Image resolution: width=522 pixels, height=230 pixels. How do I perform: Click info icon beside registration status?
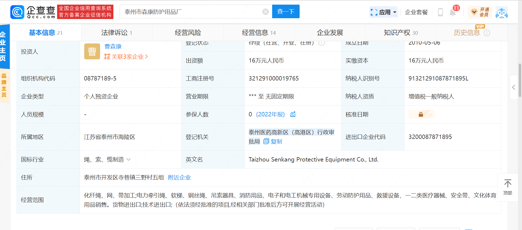pos(322,43)
